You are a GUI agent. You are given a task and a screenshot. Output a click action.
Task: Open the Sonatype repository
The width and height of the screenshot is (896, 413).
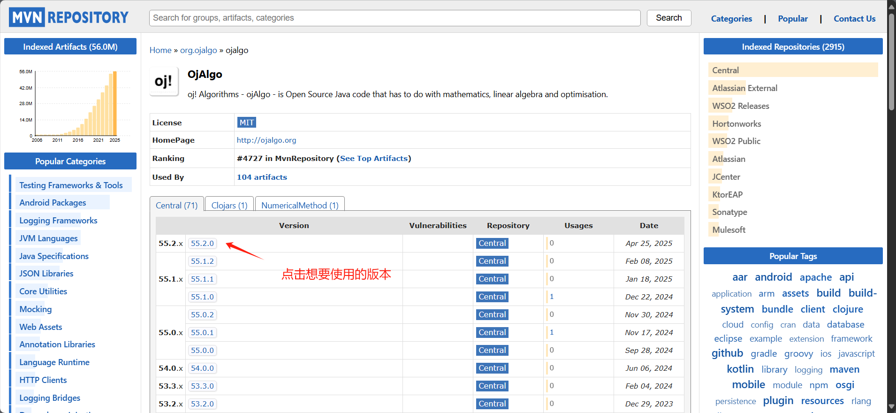point(729,212)
